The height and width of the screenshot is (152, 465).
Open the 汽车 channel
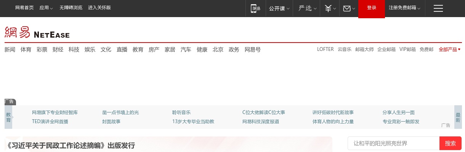[x=186, y=49]
